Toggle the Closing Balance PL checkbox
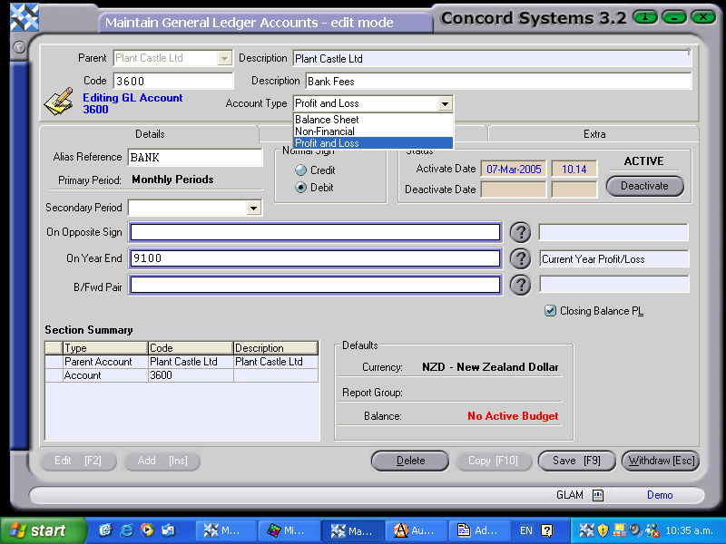The width and height of the screenshot is (726, 544). [x=551, y=310]
